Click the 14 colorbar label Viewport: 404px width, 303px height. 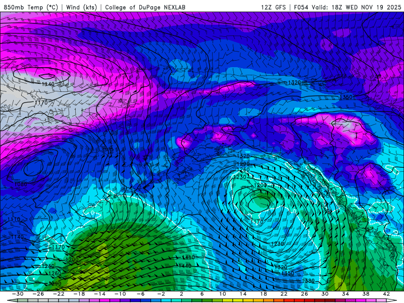pos(243,294)
